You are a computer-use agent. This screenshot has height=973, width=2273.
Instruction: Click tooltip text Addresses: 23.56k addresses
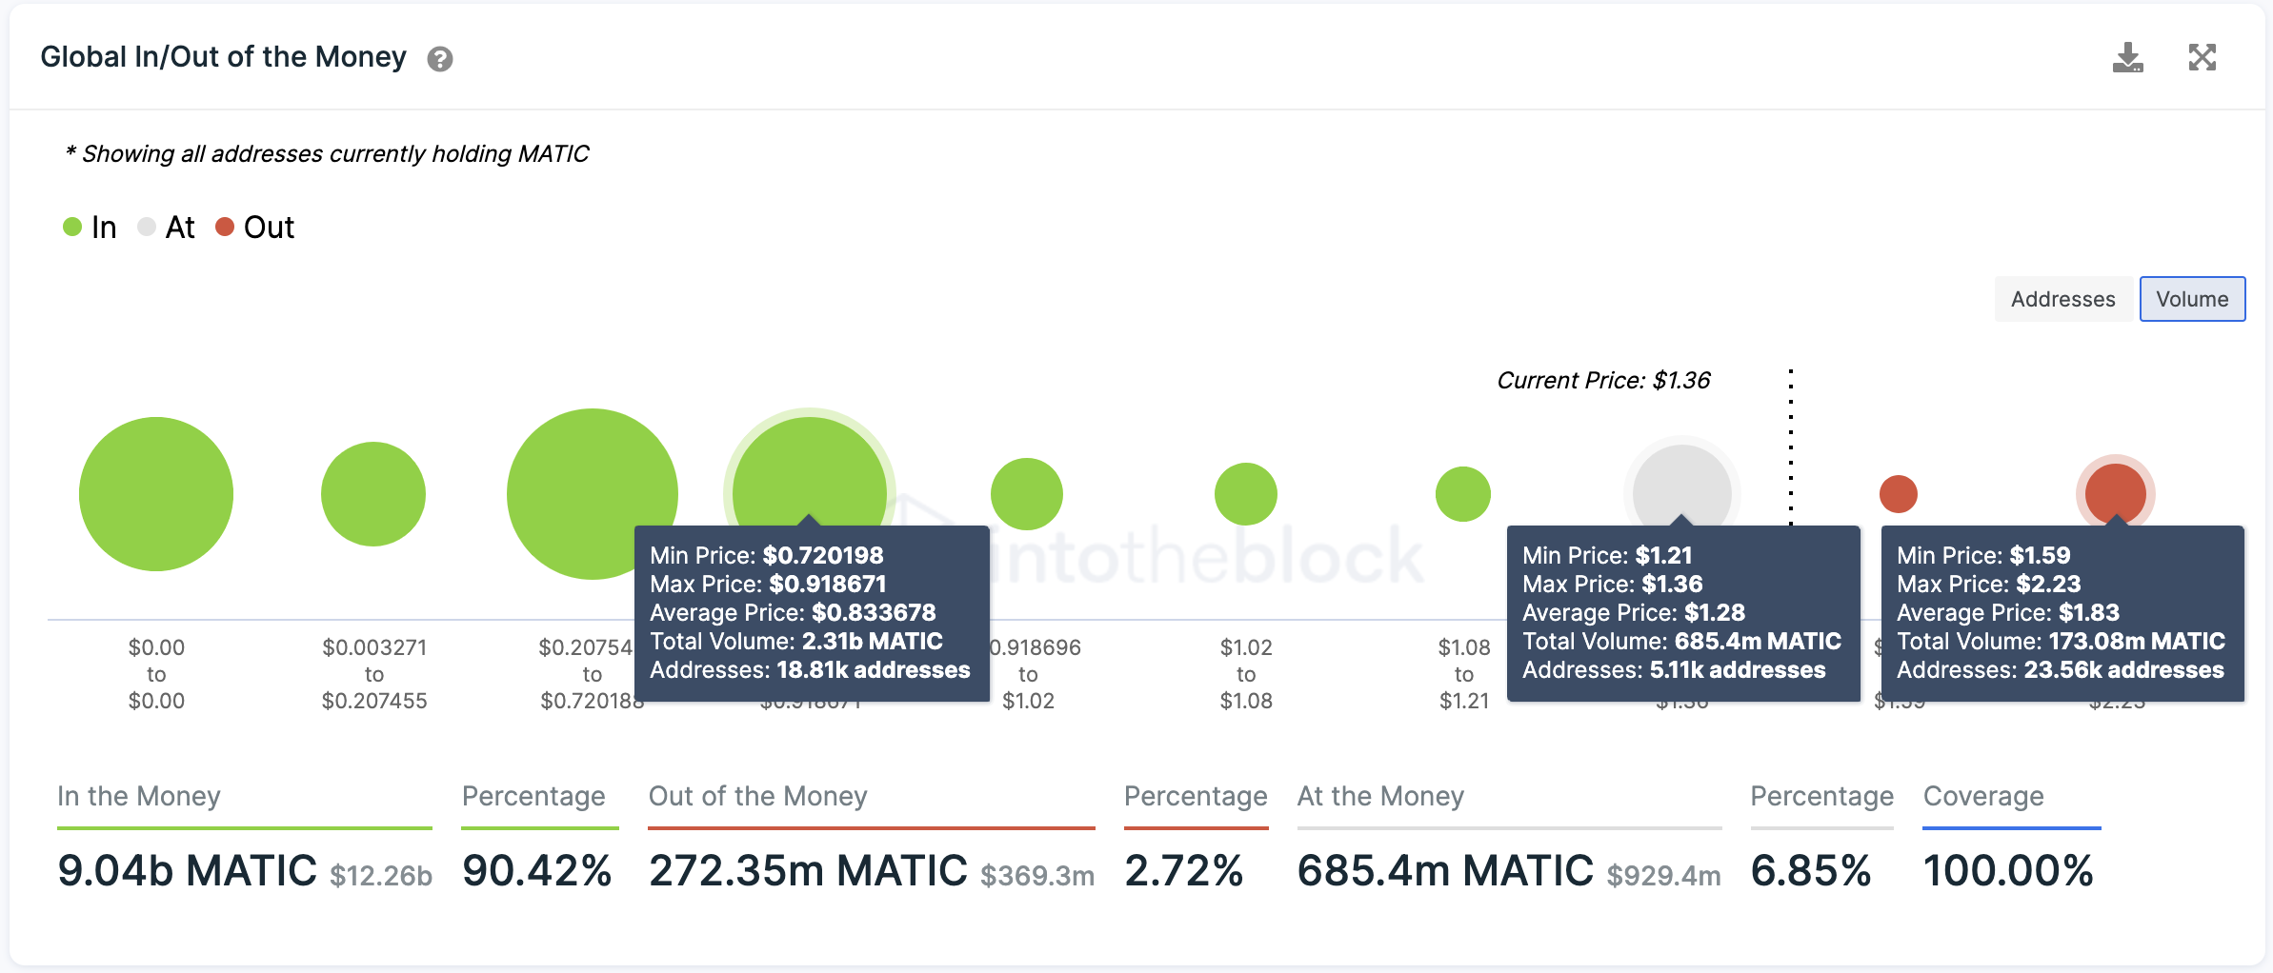click(2061, 670)
